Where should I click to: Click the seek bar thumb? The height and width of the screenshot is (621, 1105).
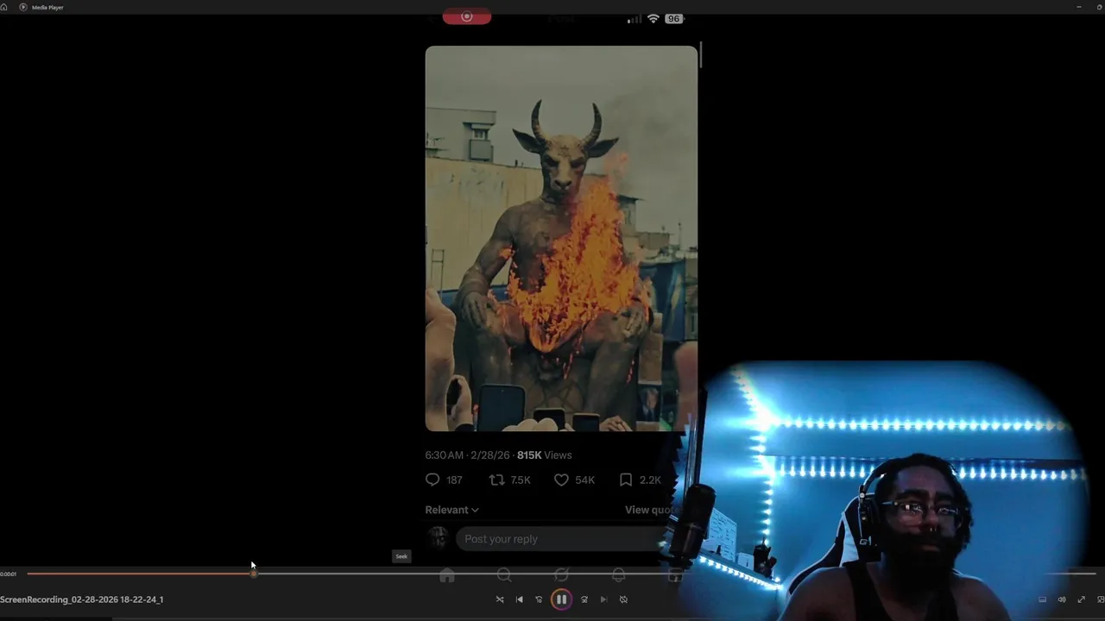pyautogui.click(x=253, y=574)
